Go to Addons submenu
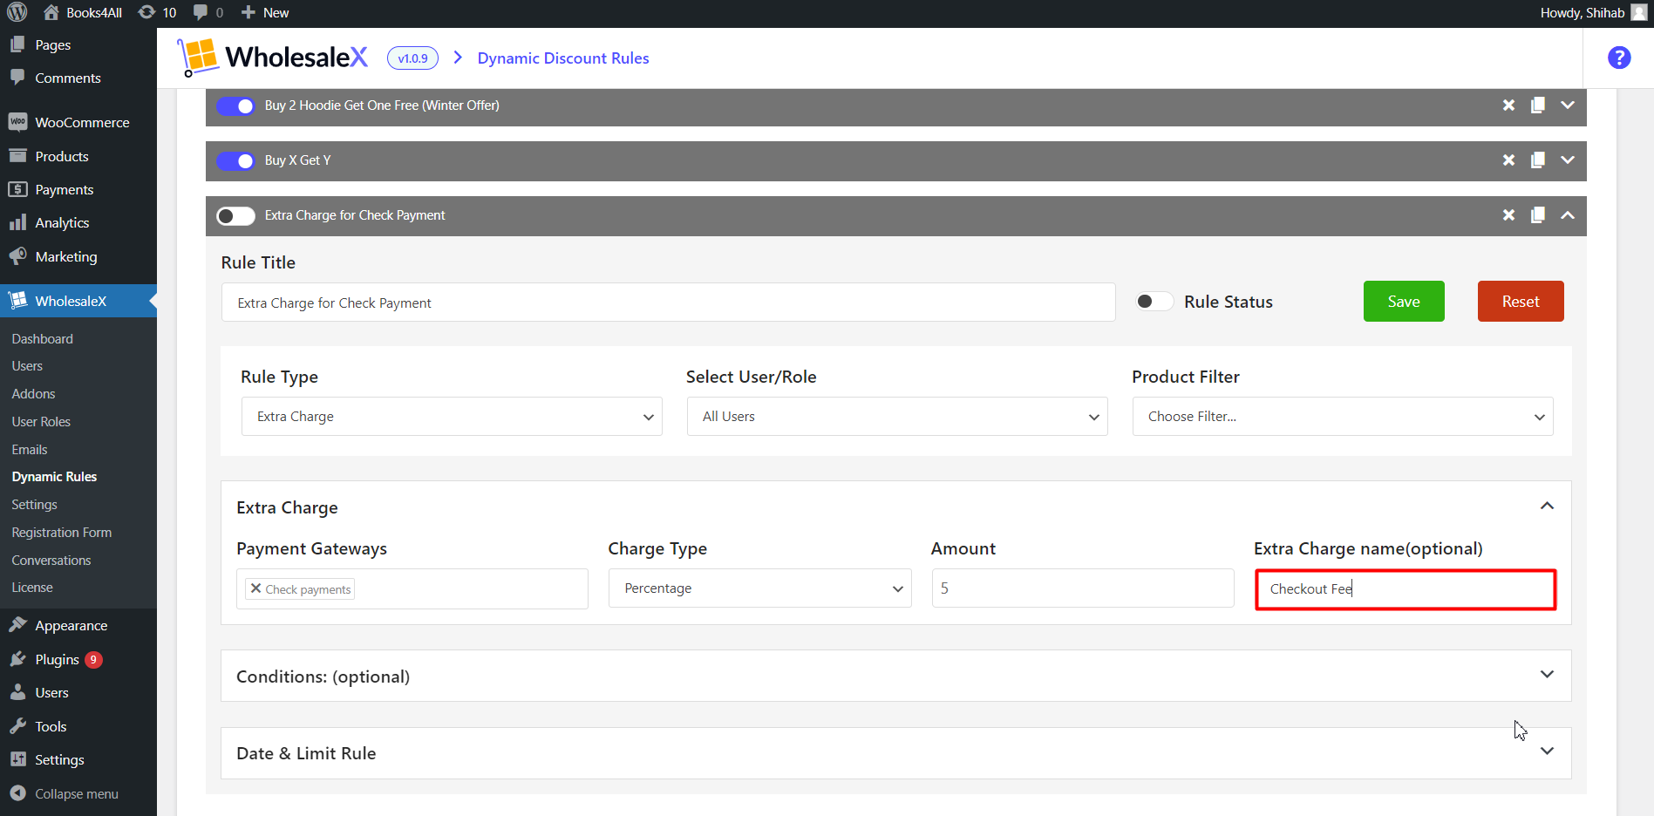This screenshot has height=816, width=1654. point(33,394)
